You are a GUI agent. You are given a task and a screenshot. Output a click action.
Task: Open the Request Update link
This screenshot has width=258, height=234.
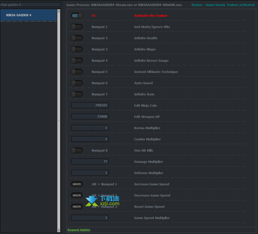(x=79, y=230)
